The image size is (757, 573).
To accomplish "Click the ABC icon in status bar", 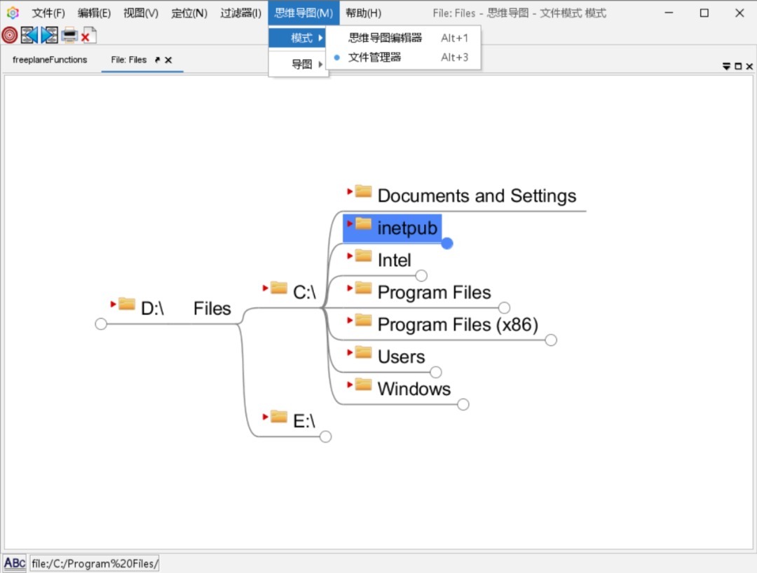I will (x=15, y=563).
